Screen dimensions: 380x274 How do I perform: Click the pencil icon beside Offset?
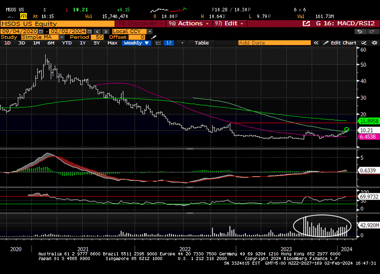[153, 37]
